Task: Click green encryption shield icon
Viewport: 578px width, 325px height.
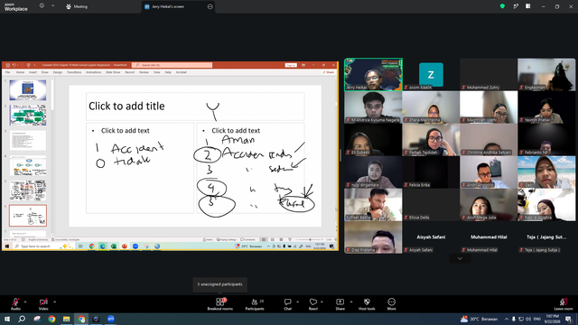Action: 502,6
